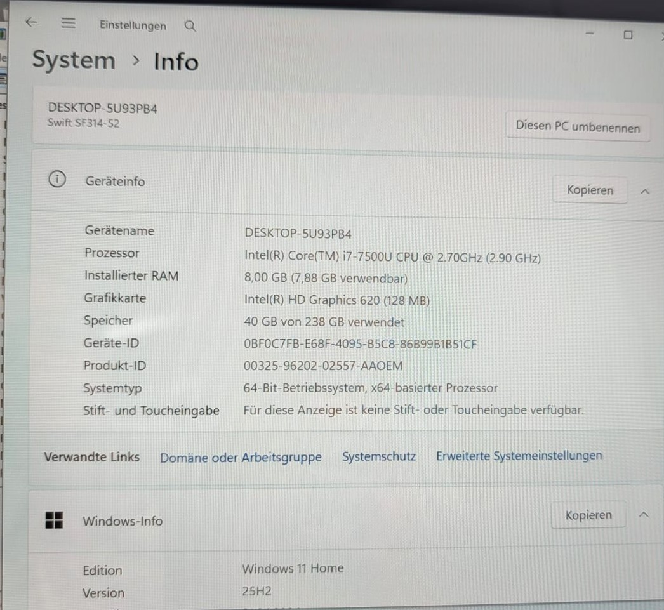
Task: Click the Version label
Action: click(103, 593)
